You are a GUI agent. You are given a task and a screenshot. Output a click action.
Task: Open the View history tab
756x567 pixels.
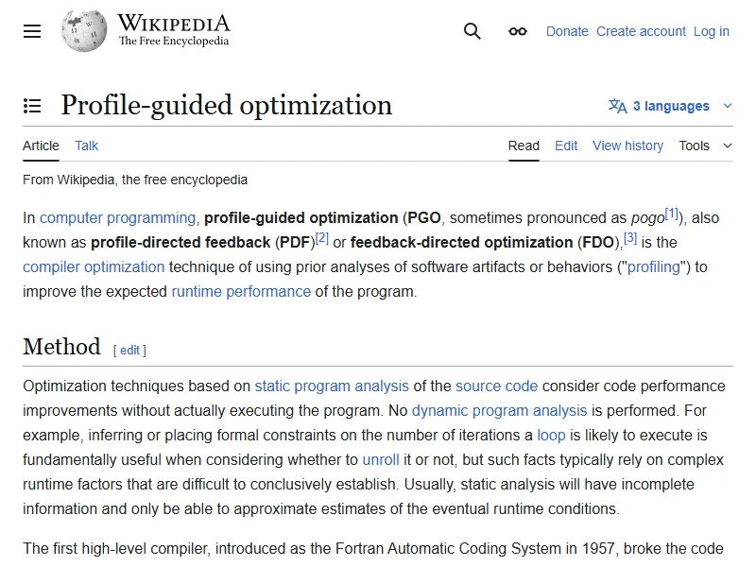(627, 146)
